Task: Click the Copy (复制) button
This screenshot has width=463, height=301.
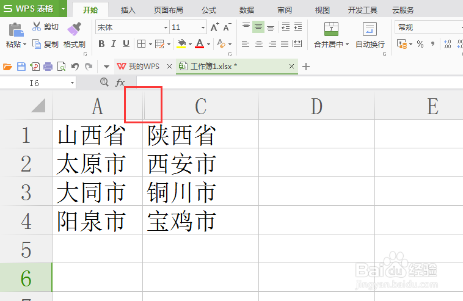Action: (45, 44)
